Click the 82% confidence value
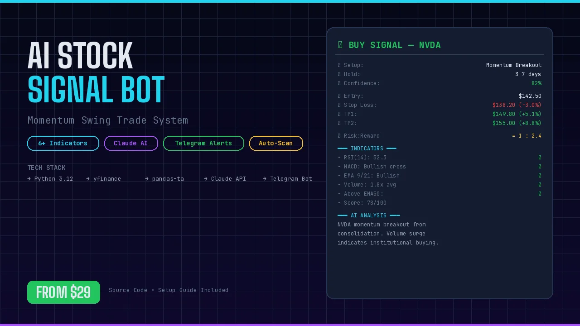580x326 pixels. click(x=536, y=83)
